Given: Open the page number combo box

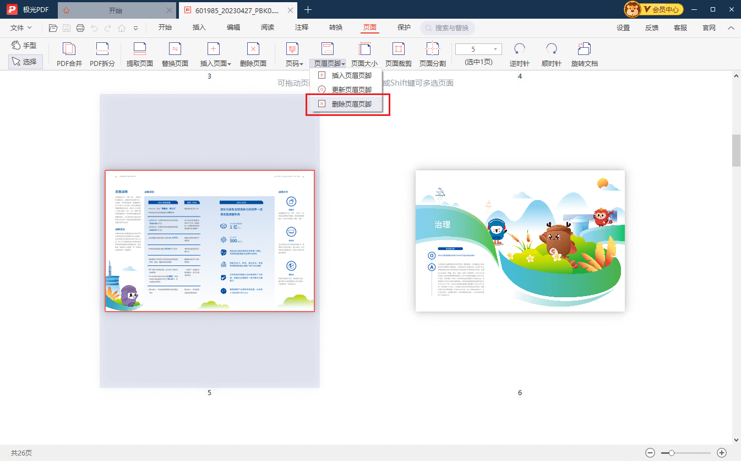Looking at the screenshot, I should tap(478, 49).
